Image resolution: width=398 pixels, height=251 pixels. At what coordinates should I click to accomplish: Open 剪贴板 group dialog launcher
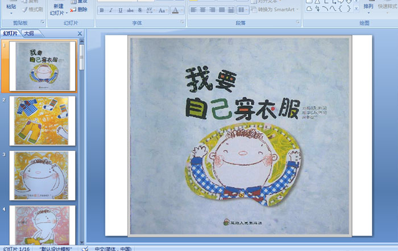pyautogui.click(x=43, y=22)
